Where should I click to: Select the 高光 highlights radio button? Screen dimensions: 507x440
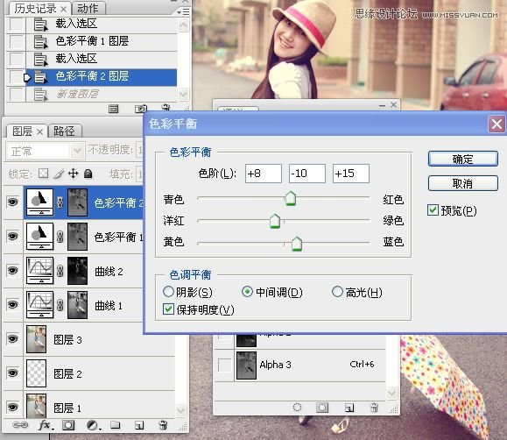(x=337, y=292)
